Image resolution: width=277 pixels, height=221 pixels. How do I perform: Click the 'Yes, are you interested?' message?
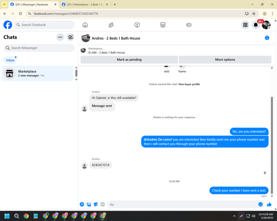pyautogui.click(x=249, y=131)
